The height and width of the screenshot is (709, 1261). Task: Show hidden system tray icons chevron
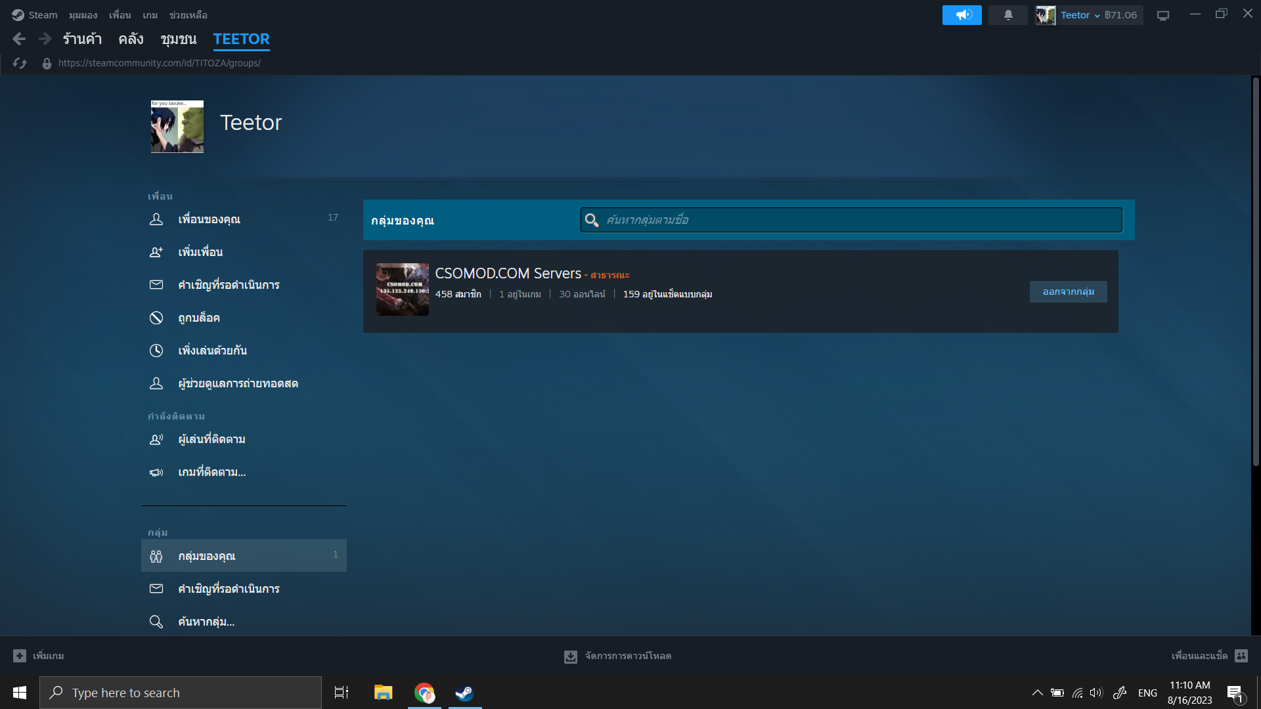[x=1037, y=693]
